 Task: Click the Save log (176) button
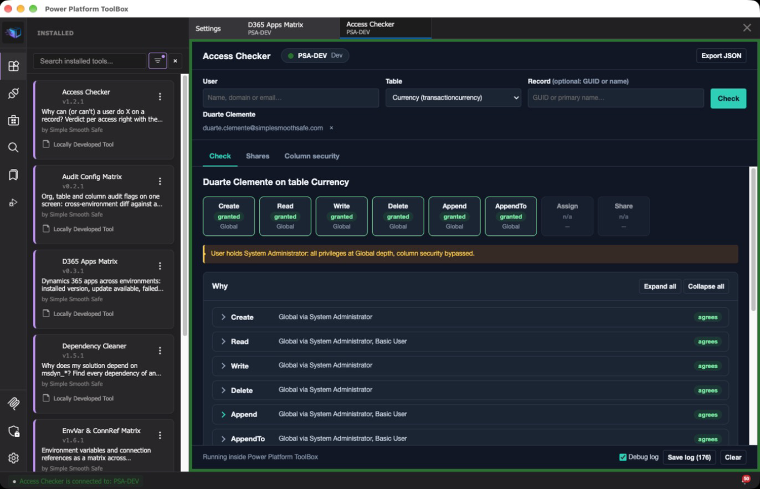[689, 457]
